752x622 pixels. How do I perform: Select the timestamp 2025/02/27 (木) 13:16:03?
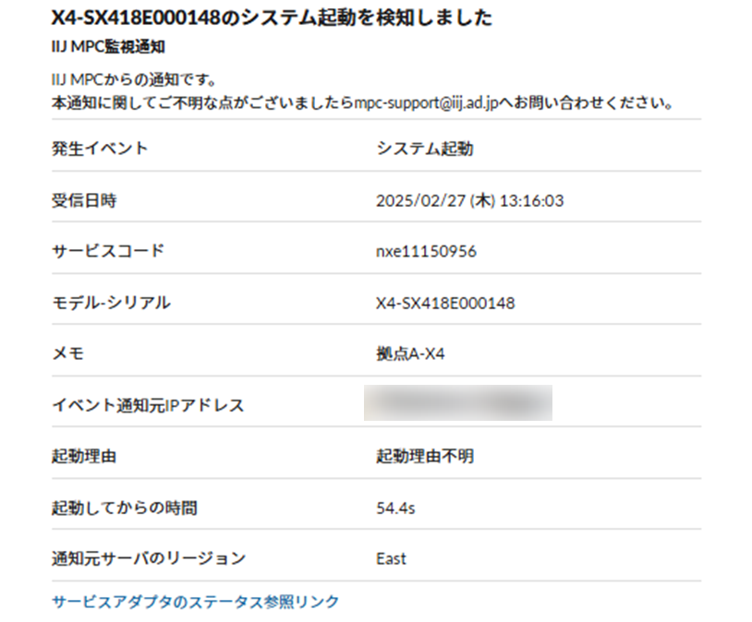pos(470,200)
